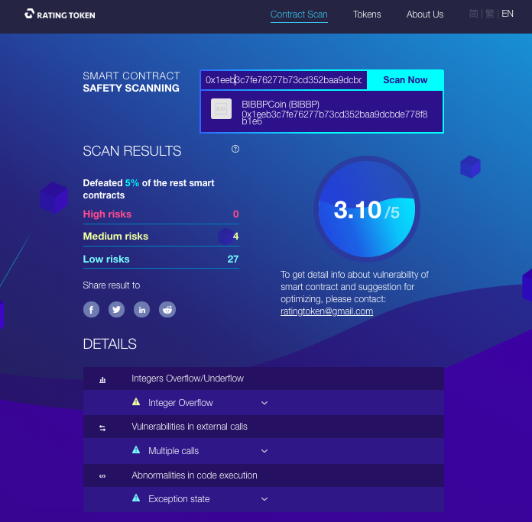532x522 pixels.
Task: Click the Scan Now button
Action: (405, 80)
